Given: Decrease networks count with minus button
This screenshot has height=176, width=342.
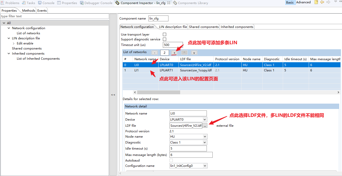Looking at the screenshot, I should click(154, 53).
